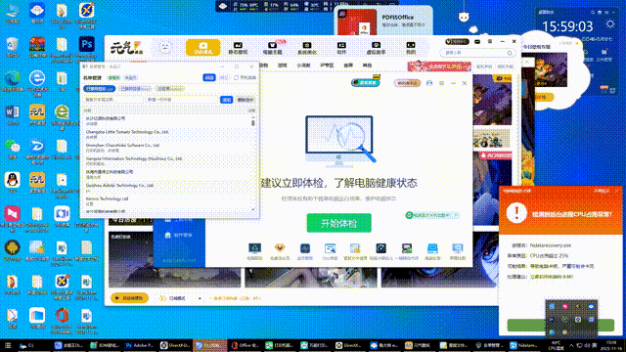
Task: Select Shenzhen Chaozhidei Software Co., Ltd. row
Action: coord(167,148)
